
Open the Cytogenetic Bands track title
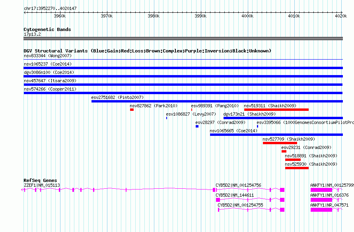pyautogui.click(x=47, y=29)
